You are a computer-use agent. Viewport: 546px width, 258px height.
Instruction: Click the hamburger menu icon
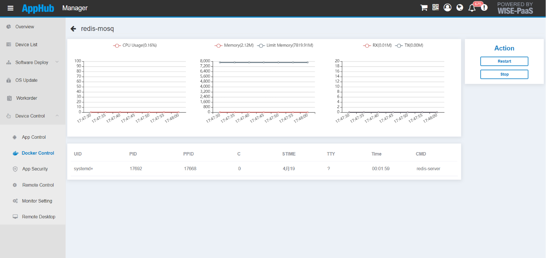pos(10,8)
